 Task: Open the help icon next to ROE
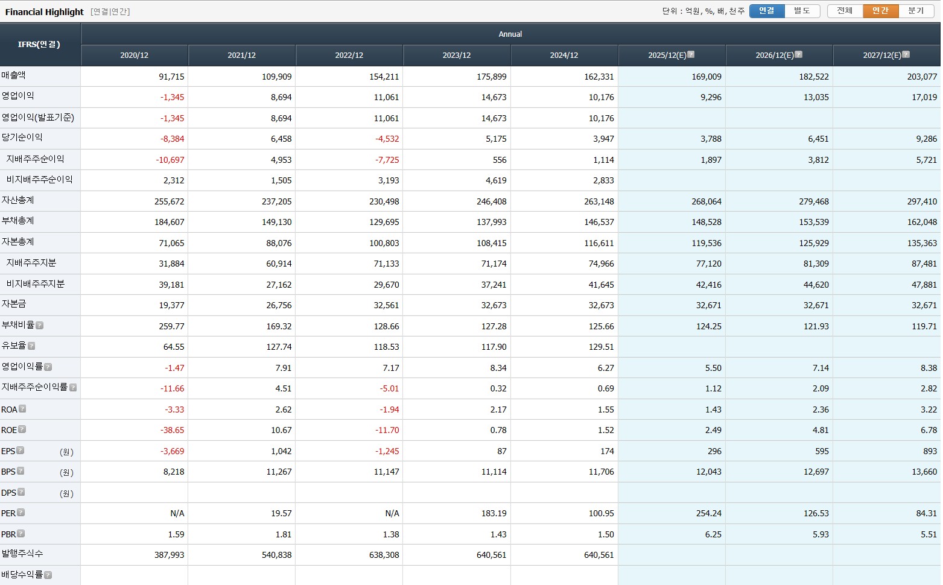[x=22, y=429]
